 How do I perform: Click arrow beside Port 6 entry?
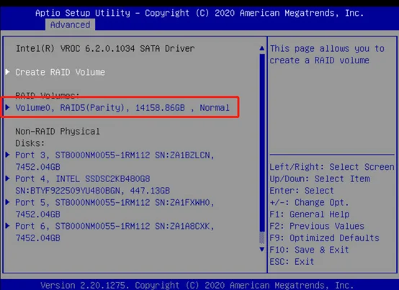point(8,226)
